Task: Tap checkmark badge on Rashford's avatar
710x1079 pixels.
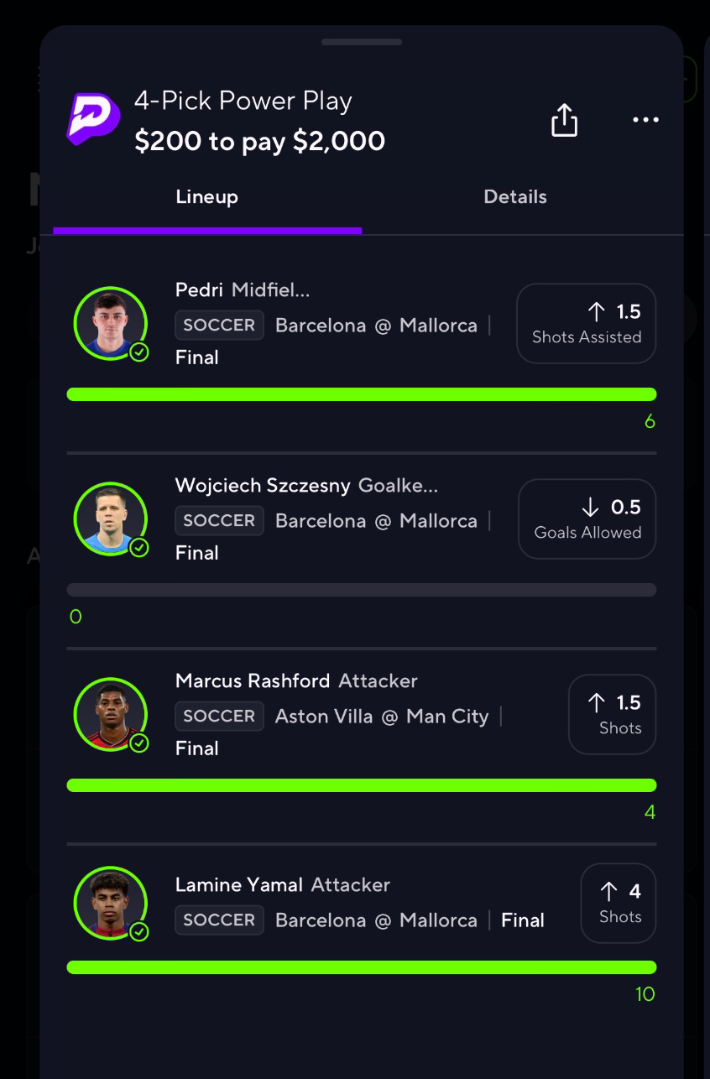Action: 139,743
